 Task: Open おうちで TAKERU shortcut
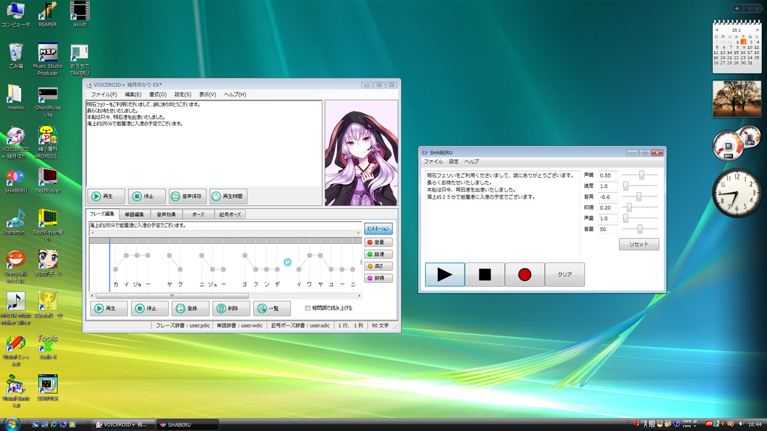(79, 59)
